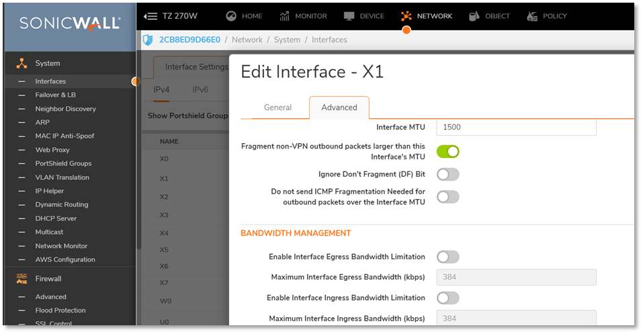Image resolution: width=643 pixels, height=334 pixels.
Task: Click the System section network icon
Action: tap(22, 63)
